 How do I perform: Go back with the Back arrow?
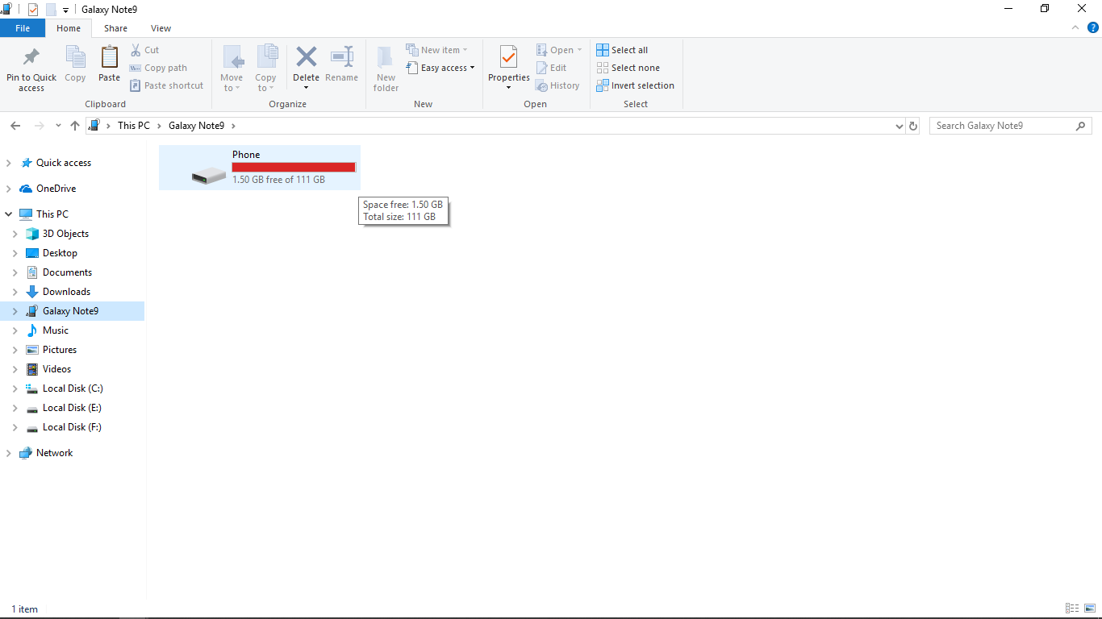pyautogui.click(x=15, y=126)
